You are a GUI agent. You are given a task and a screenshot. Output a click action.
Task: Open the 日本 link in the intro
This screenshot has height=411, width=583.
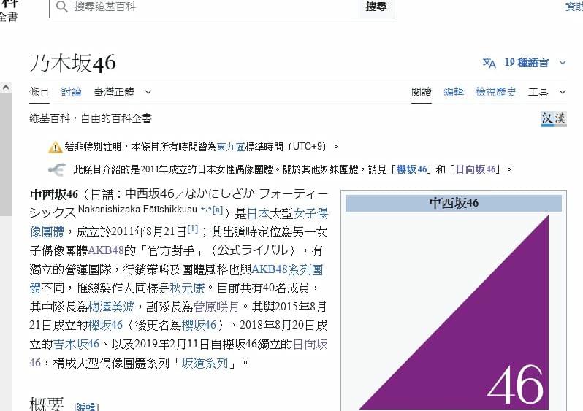pyautogui.click(x=259, y=213)
